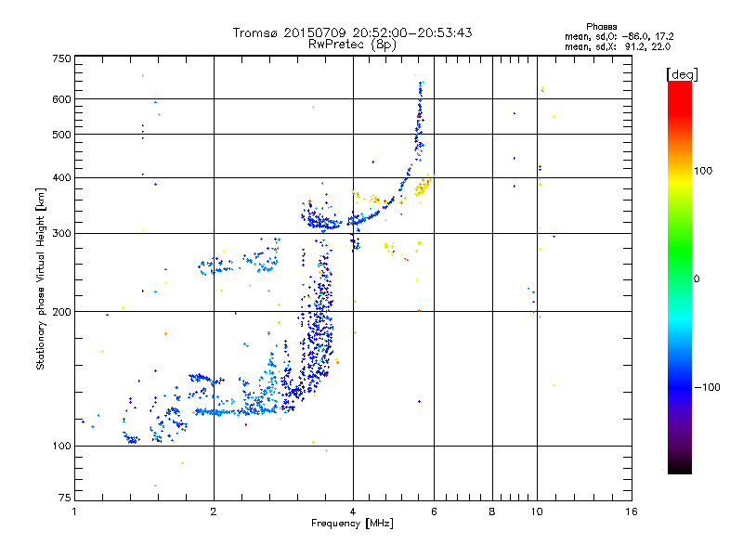This screenshot has height=557, width=743.
Task: Click the "[deg]" colorbar label
Action: tap(682, 74)
